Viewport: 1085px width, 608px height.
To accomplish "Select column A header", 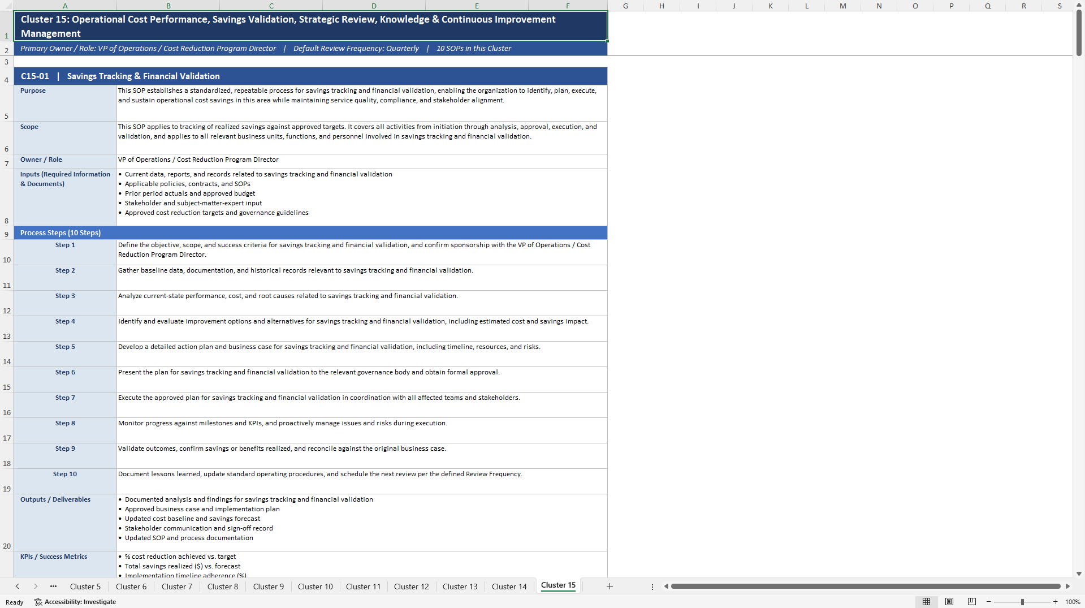I will point(65,6).
